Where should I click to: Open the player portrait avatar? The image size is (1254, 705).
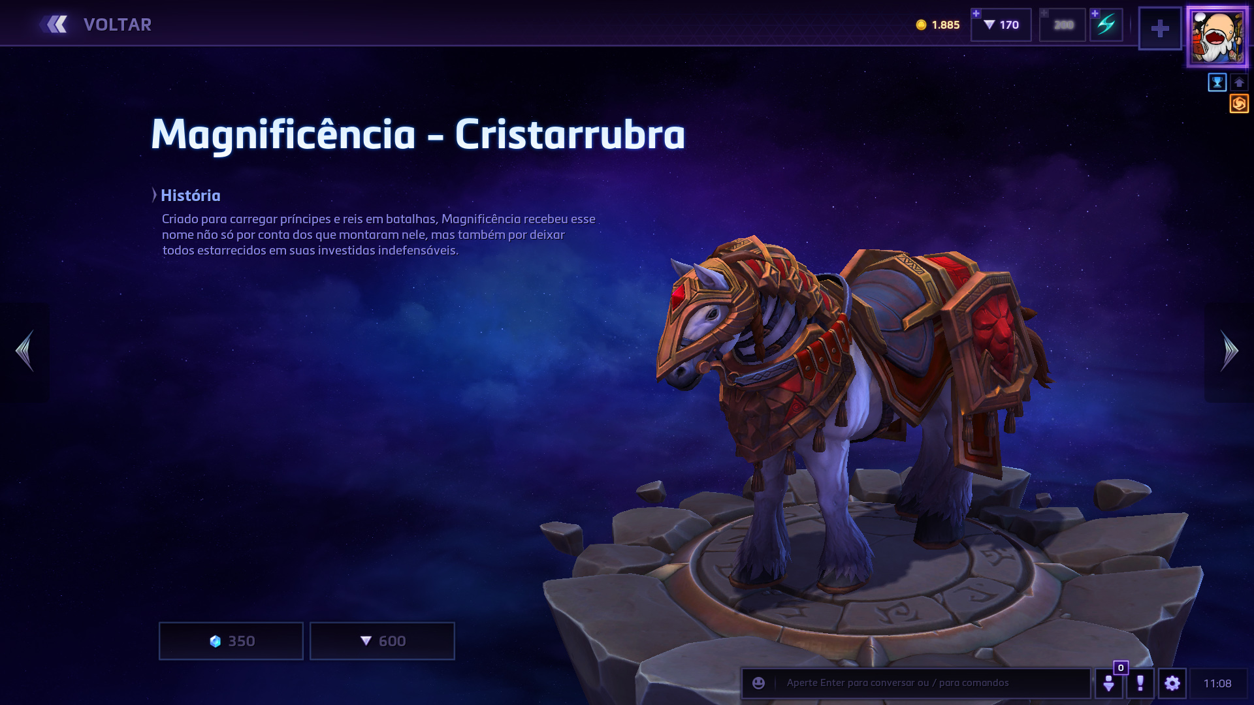[1217, 37]
